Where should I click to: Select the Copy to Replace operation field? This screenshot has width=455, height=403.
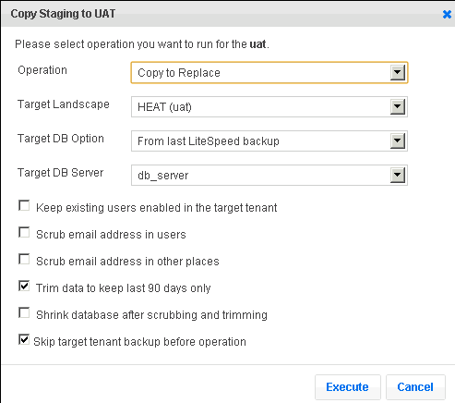(x=269, y=73)
